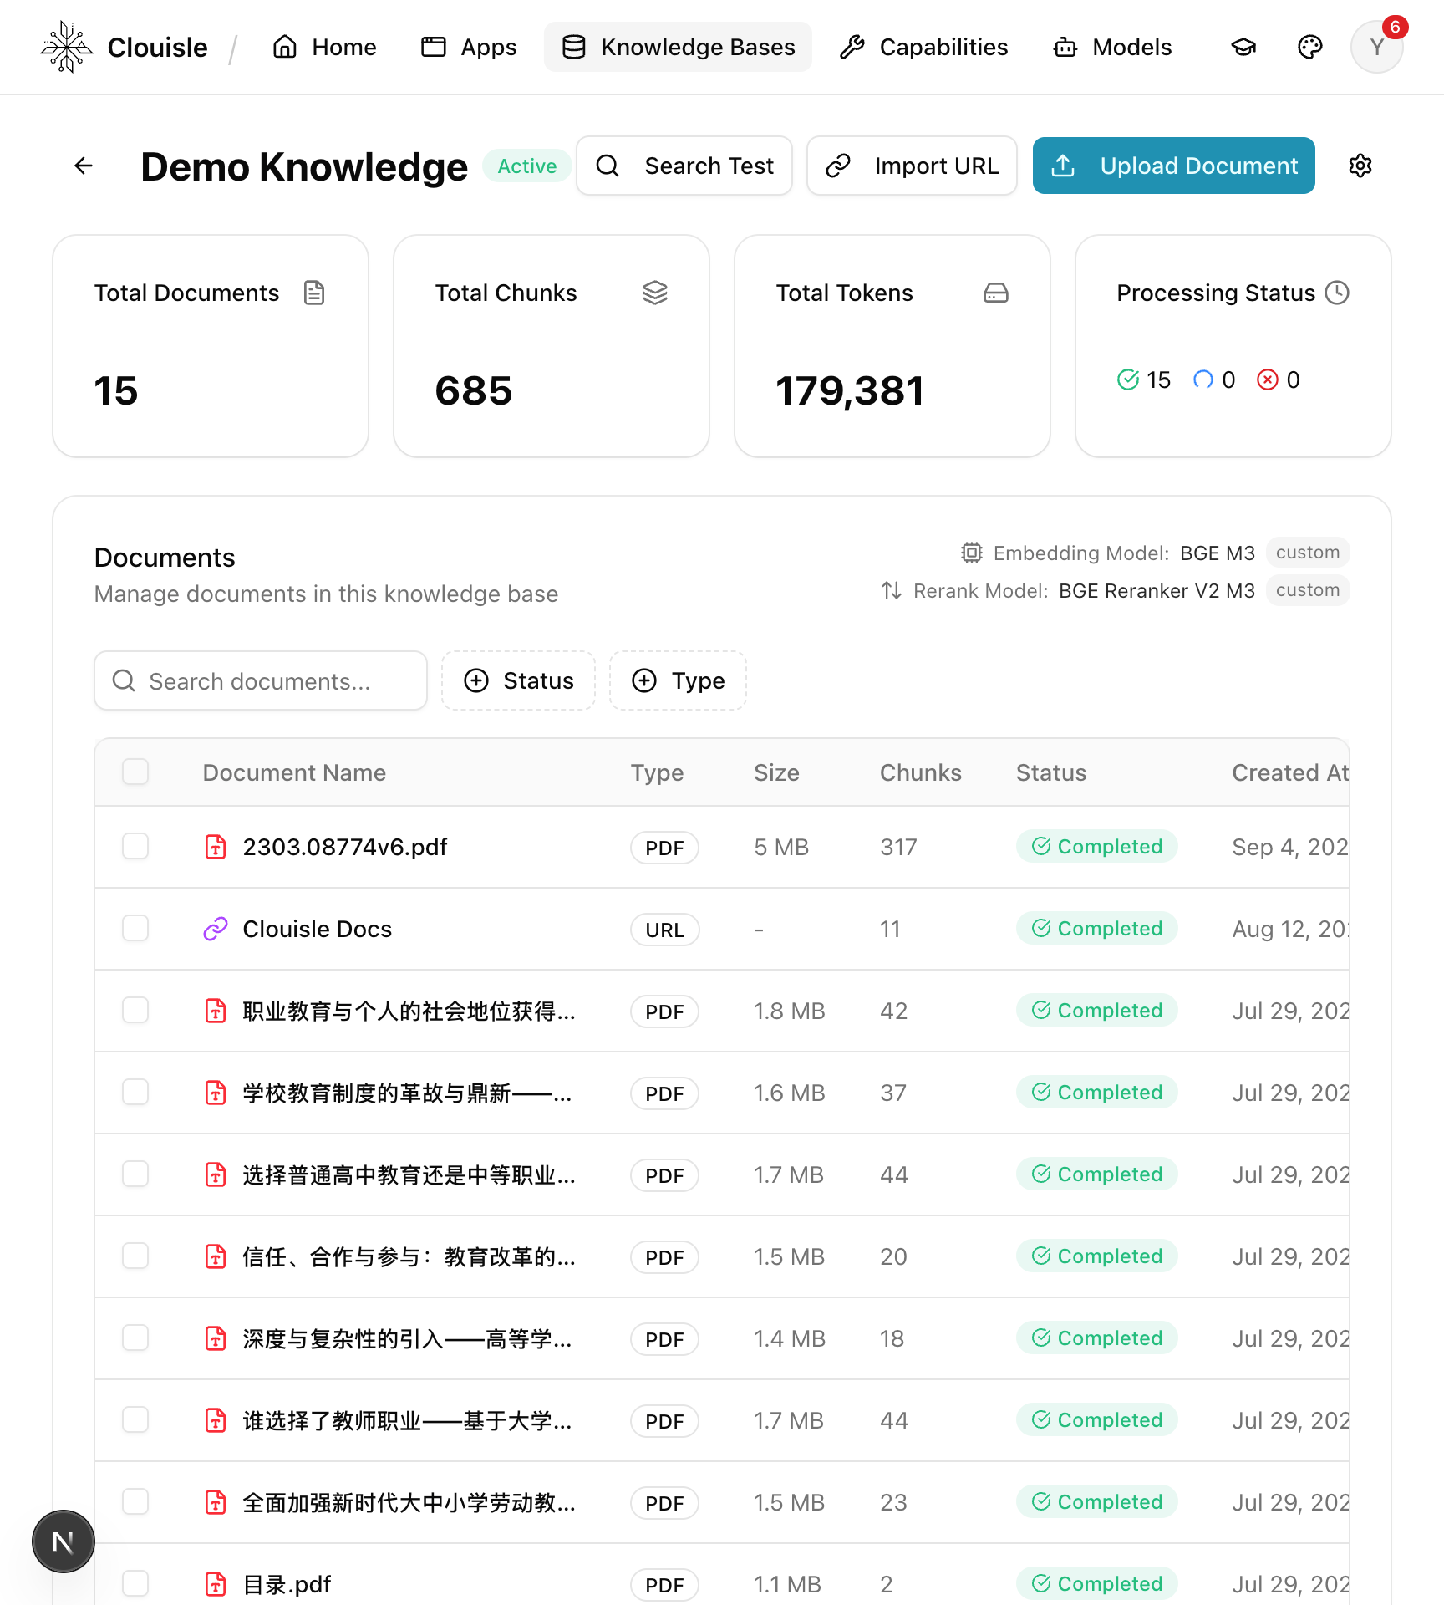Click the PDF icon for 学校教育制度 document
Screen dimensions: 1444x1605
click(216, 1093)
